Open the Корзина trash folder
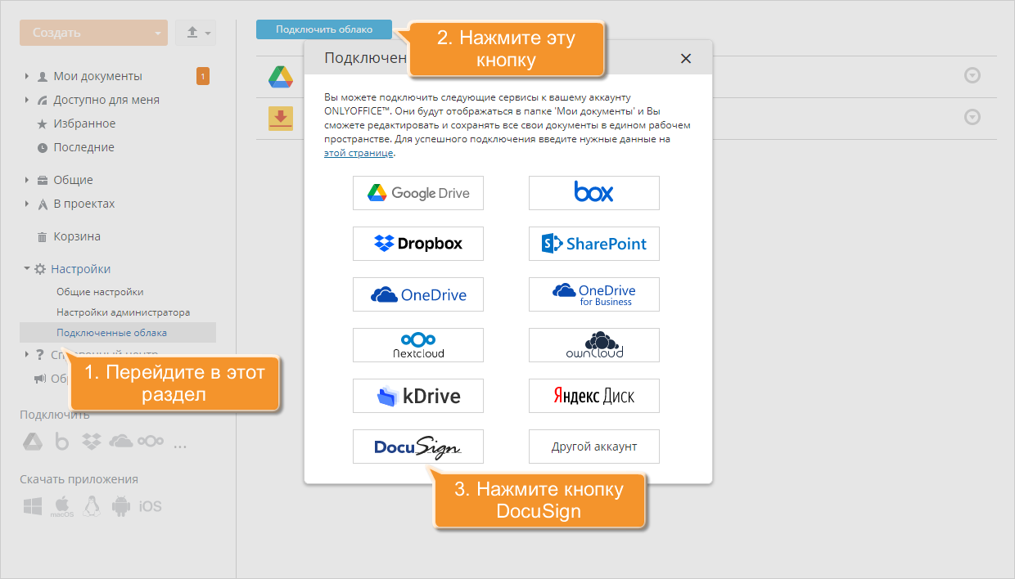1015x579 pixels. coord(77,236)
